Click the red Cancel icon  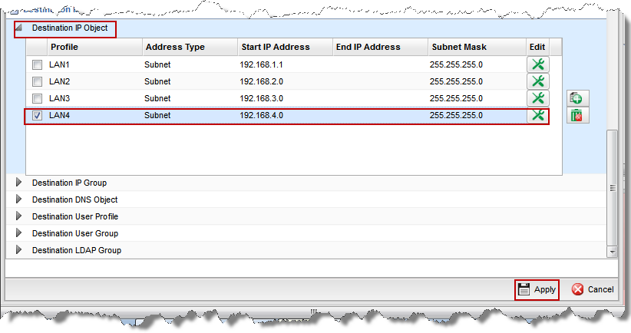[x=577, y=289]
